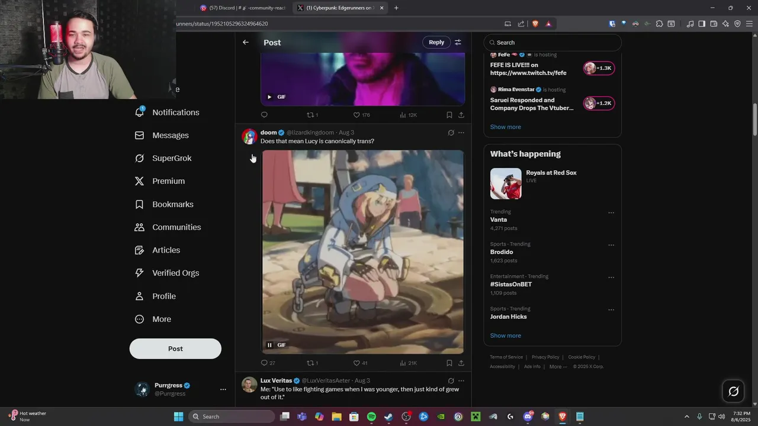Open #SistasOnBET trending options menu
This screenshot has width=758, height=426.
pos(611,277)
